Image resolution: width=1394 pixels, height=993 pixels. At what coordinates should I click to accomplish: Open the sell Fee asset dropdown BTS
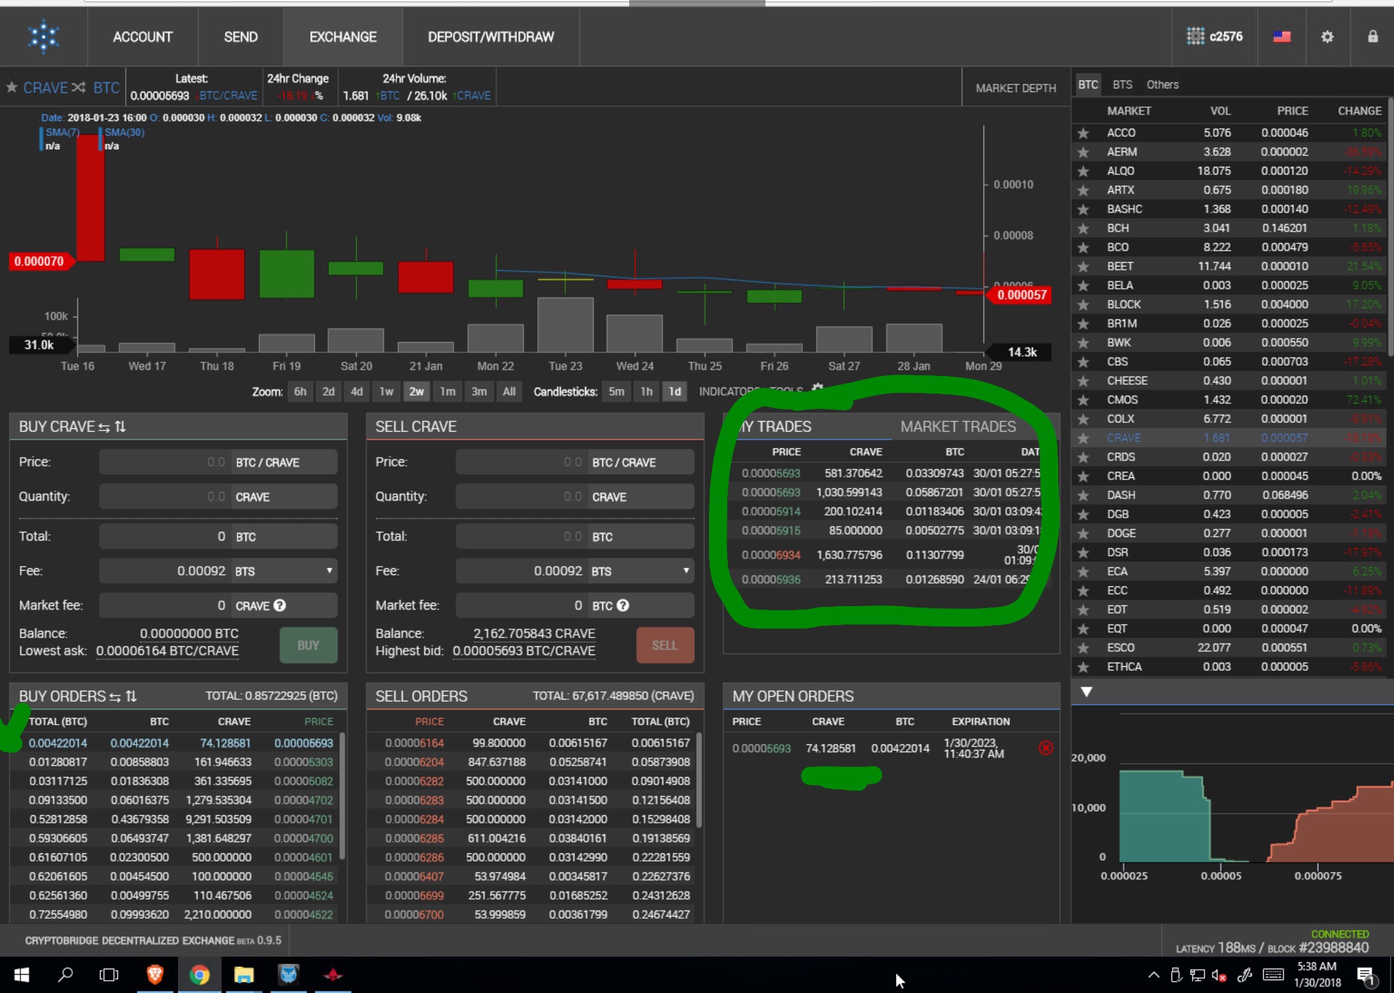pos(641,571)
